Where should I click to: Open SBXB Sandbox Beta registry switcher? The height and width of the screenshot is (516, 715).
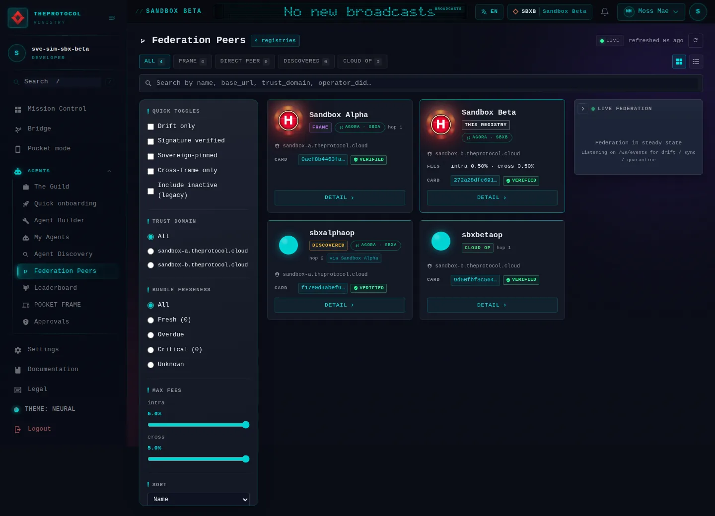tap(550, 11)
